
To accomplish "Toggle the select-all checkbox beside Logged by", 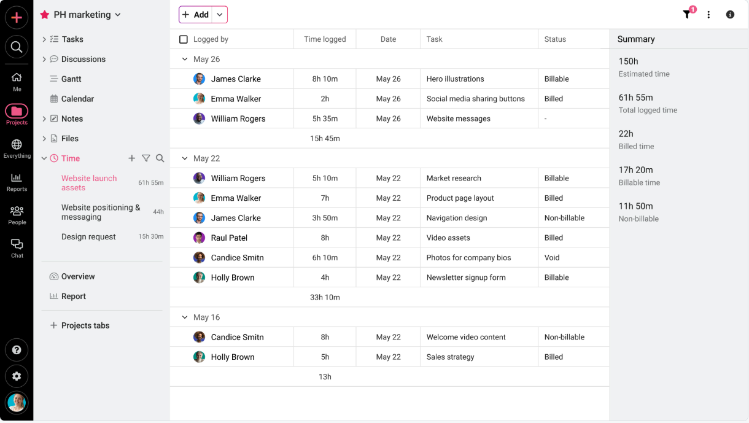I will pyautogui.click(x=184, y=39).
